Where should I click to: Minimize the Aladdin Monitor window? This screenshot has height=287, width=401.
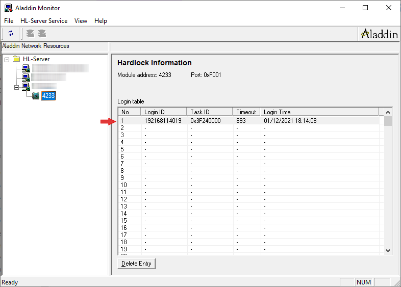[342, 8]
